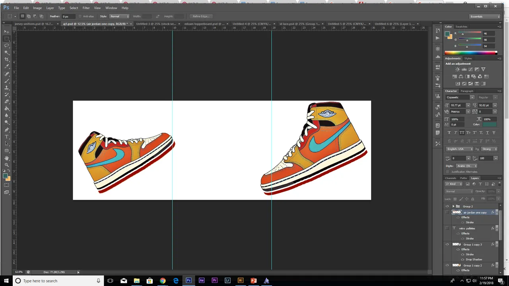The image size is (509, 286).
Task: Hide the Group 1 copy 3 layer
Action: [447, 244]
